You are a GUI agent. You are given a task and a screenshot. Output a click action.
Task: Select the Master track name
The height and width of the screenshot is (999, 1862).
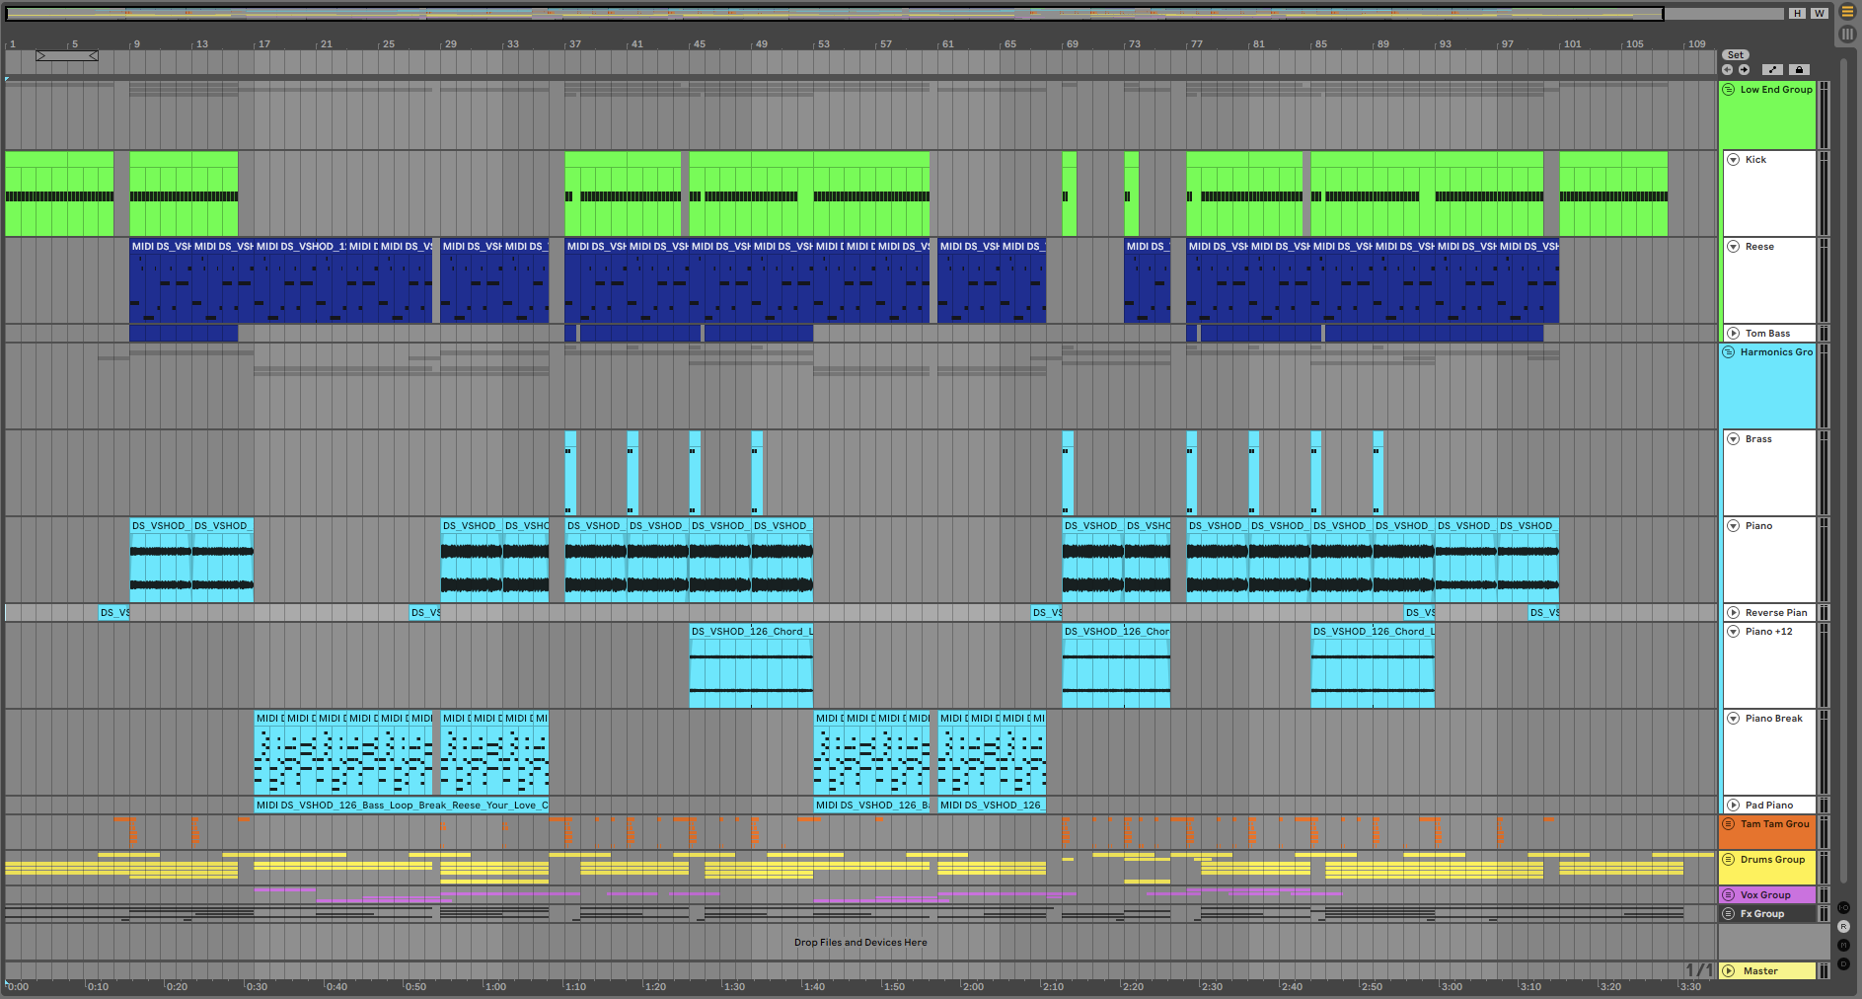tap(1760, 971)
